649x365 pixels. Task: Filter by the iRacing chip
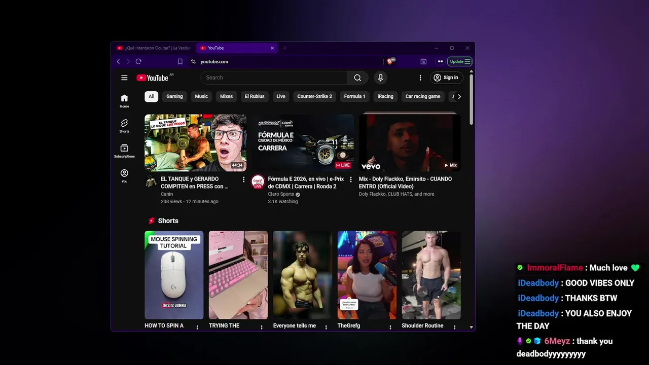click(x=385, y=96)
